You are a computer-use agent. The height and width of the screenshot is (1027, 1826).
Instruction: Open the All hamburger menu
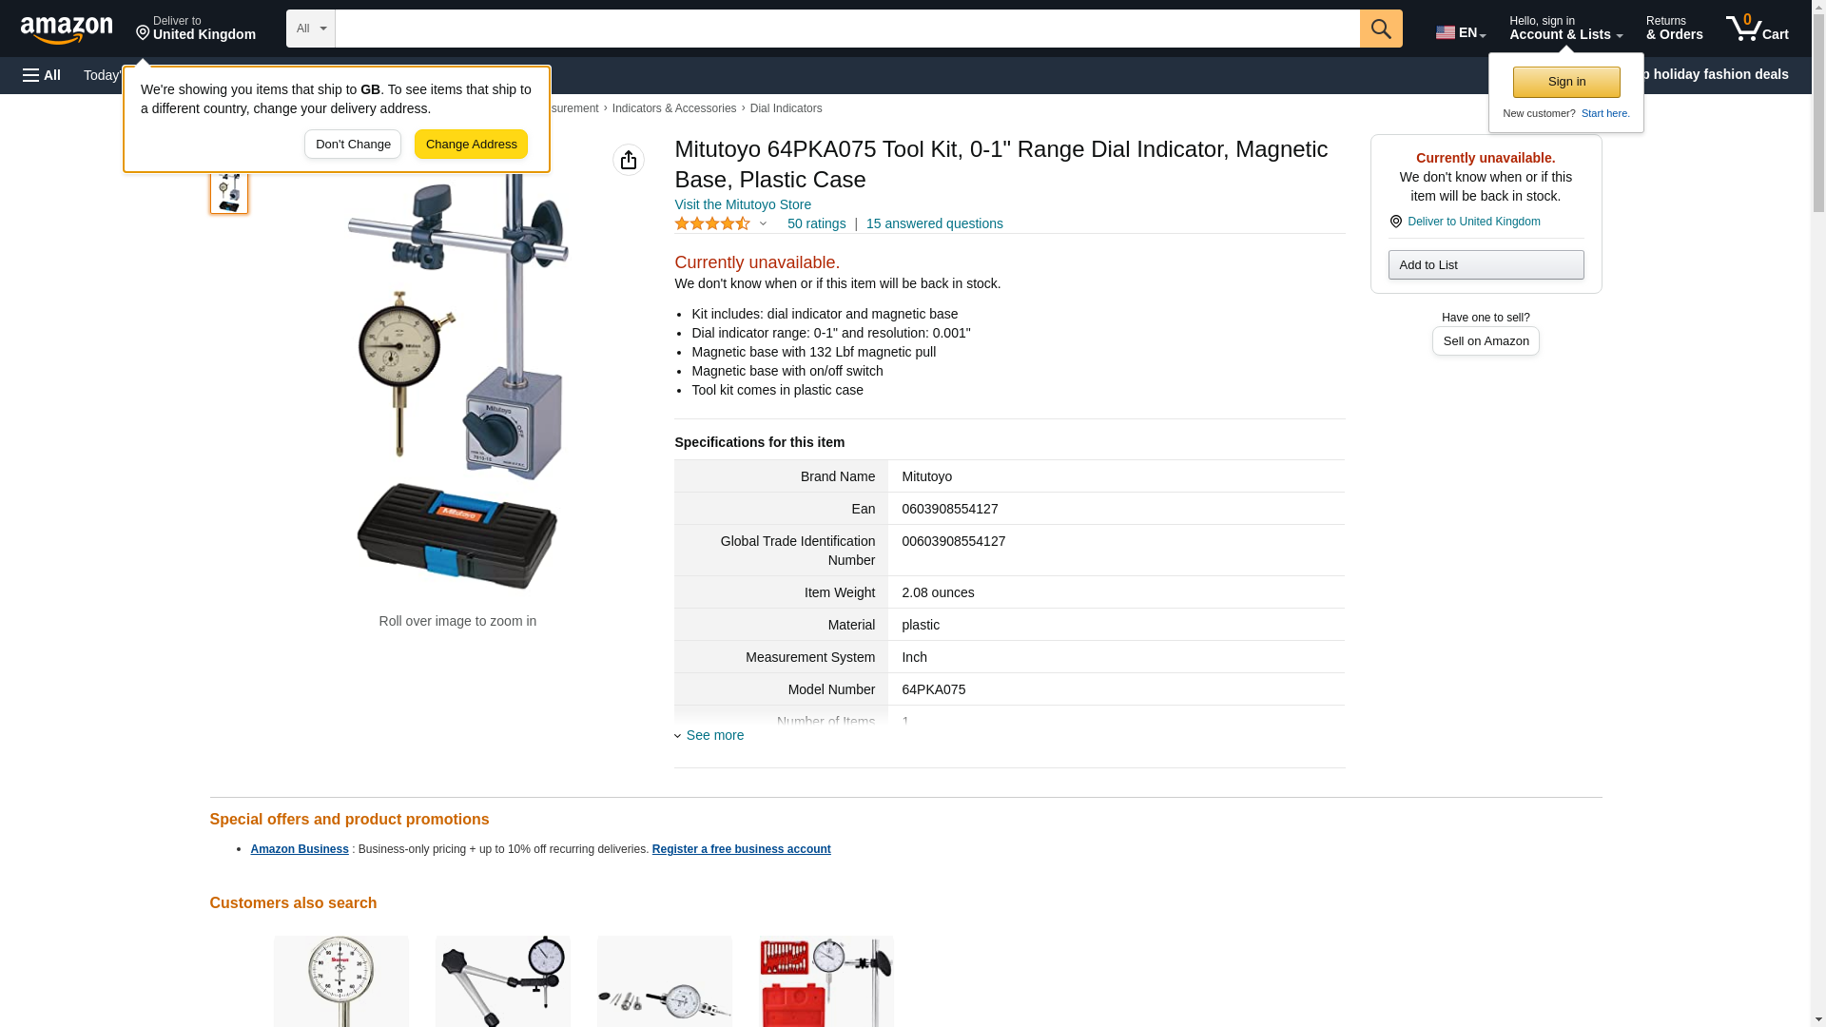click(x=42, y=75)
